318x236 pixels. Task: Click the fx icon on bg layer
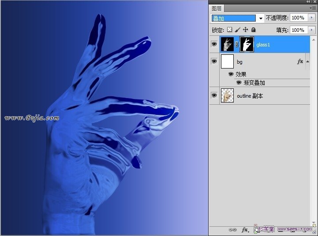click(x=300, y=61)
